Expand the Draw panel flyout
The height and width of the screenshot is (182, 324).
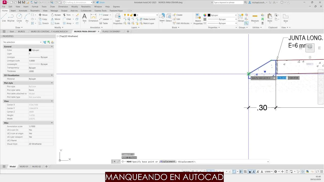(19, 27)
